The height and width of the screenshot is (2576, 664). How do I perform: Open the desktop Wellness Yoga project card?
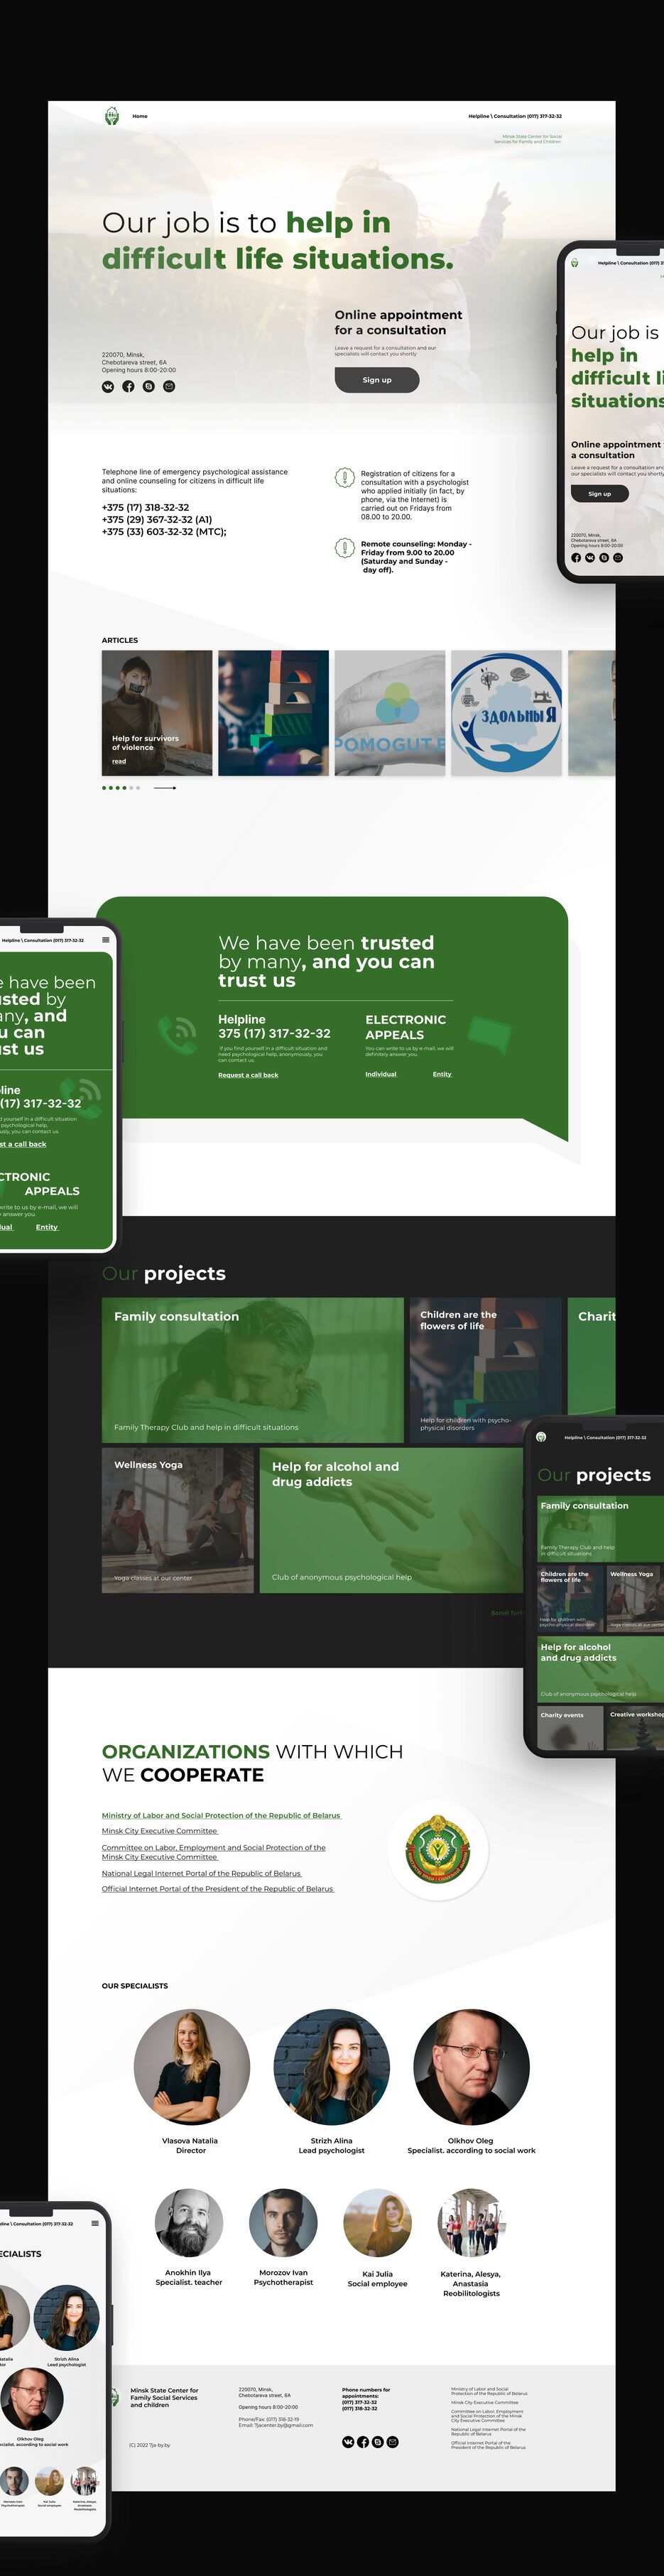coord(178,1521)
